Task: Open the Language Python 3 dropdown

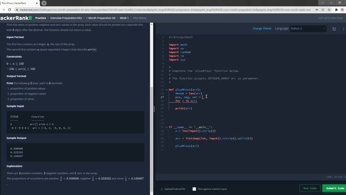Action: coord(308,29)
